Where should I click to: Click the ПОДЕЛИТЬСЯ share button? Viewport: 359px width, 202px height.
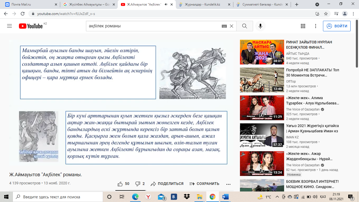[x=167, y=184]
